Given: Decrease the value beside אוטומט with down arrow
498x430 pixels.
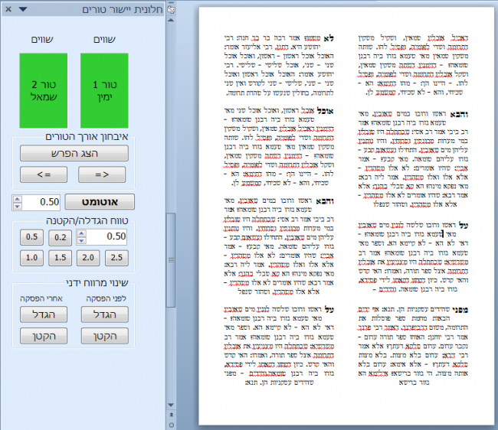Looking at the screenshot, I should (18, 206).
